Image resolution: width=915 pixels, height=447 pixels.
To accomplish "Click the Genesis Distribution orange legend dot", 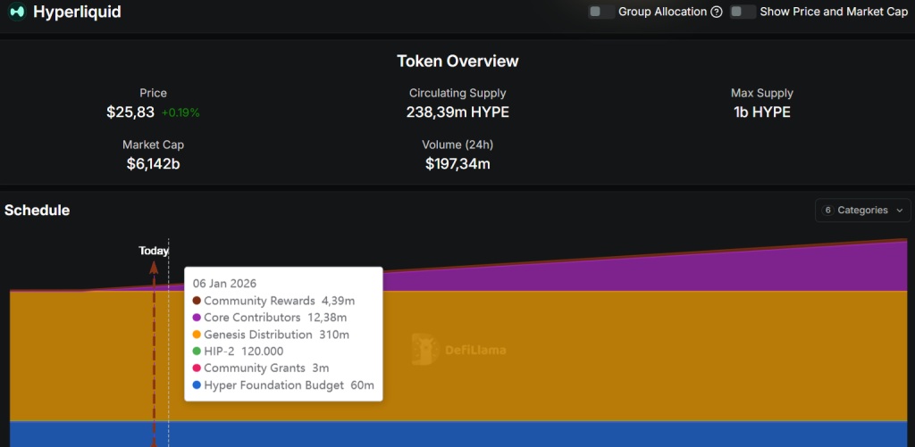I will click(197, 335).
